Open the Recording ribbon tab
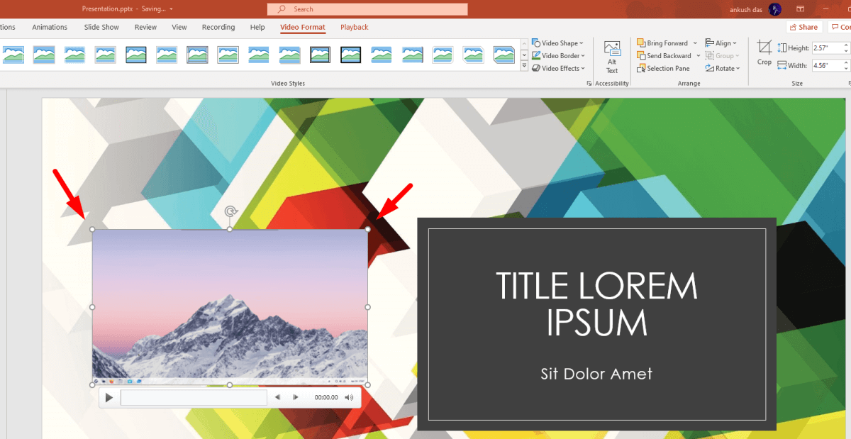Image resolution: width=851 pixels, height=439 pixels. click(218, 27)
